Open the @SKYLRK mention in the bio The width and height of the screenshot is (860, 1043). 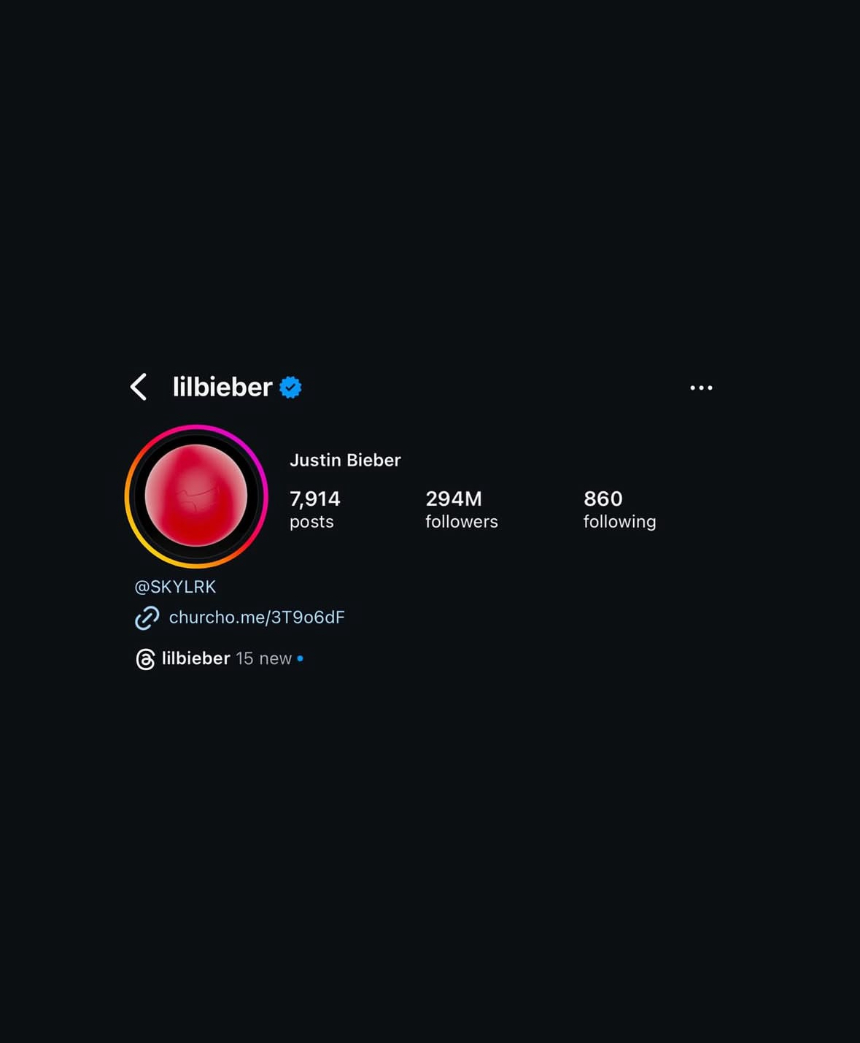click(x=176, y=587)
